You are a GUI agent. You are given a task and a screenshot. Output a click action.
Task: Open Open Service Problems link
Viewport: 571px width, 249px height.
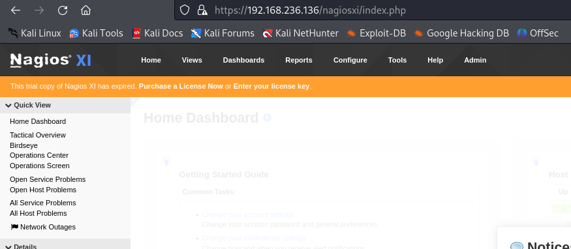pos(48,179)
